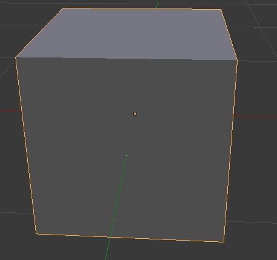This screenshot has width=277, height=260.
Task: Click the cube's bottom-left corner
Action: [x=36, y=234]
